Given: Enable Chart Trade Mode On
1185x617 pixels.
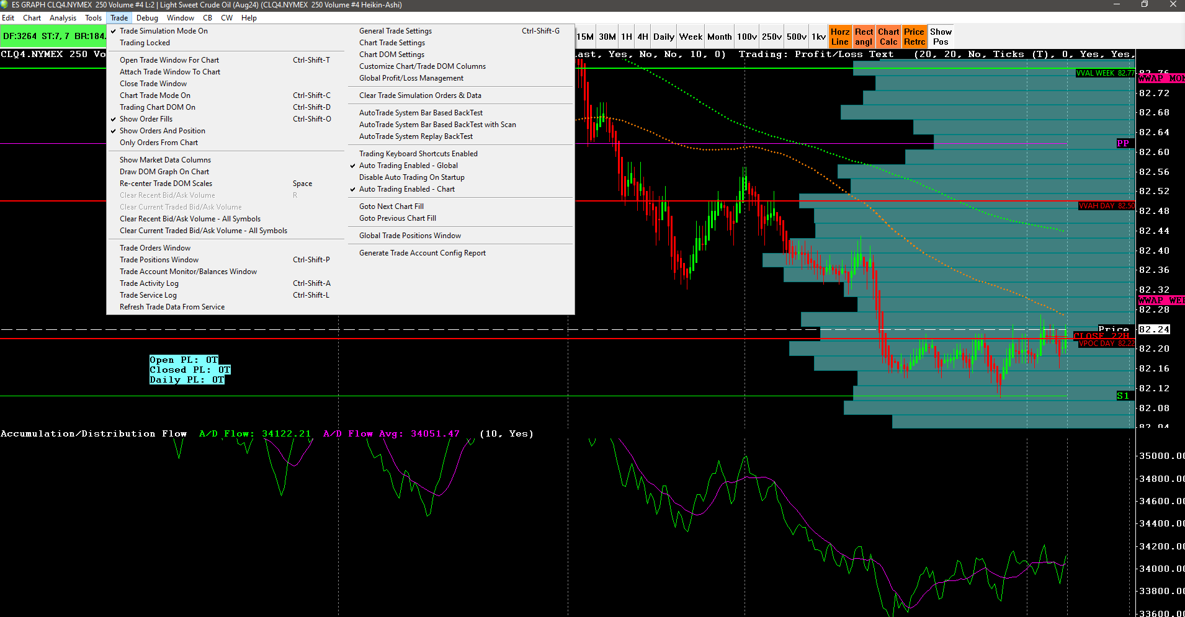Looking at the screenshot, I should pyautogui.click(x=225, y=95).
